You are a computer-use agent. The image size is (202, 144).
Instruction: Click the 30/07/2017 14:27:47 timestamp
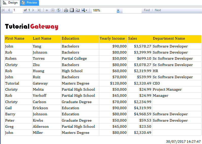pos(183,141)
